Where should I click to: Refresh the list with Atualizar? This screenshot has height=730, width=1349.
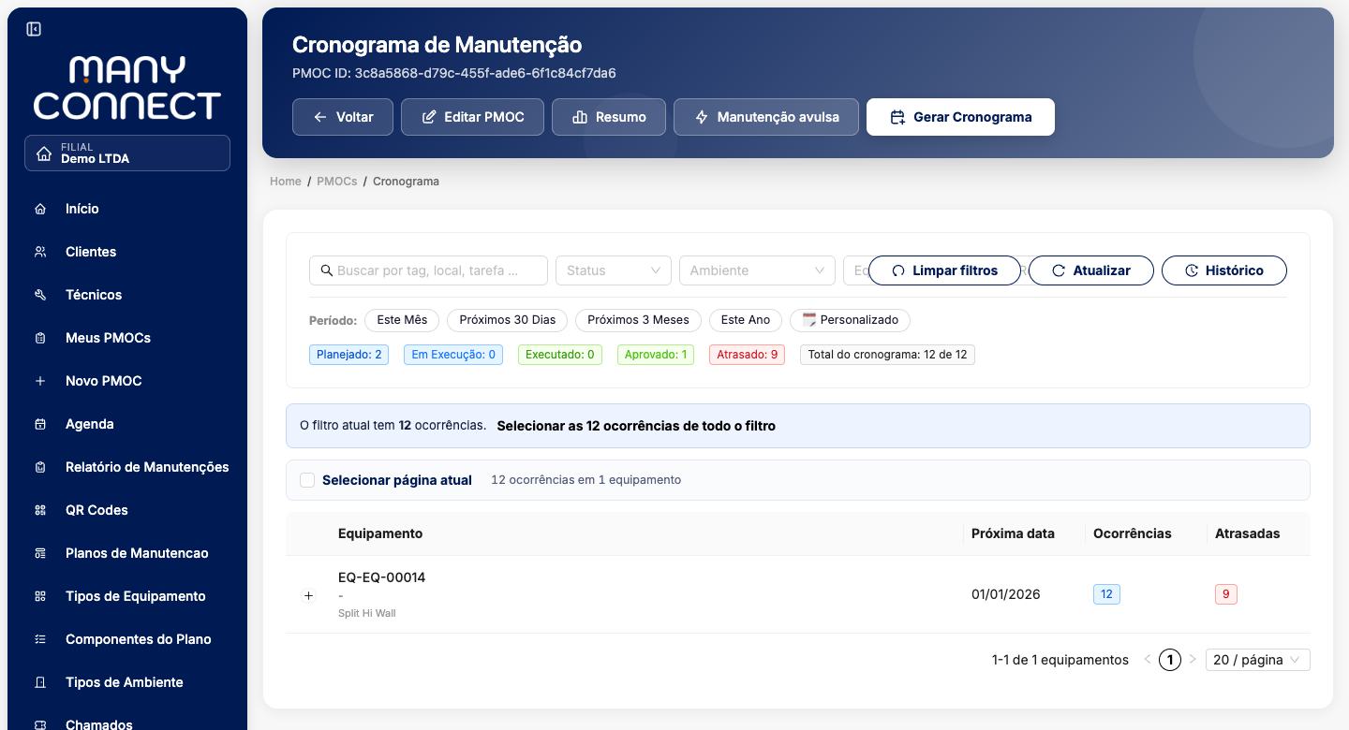pyautogui.click(x=1091, y=270)
